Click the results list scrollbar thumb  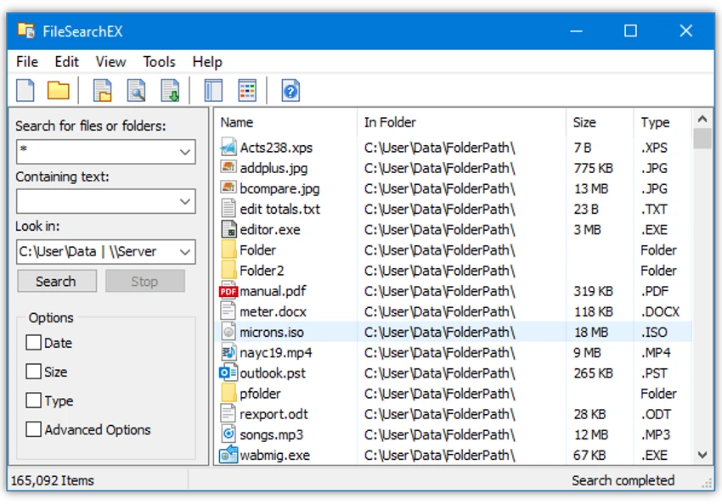702,138
